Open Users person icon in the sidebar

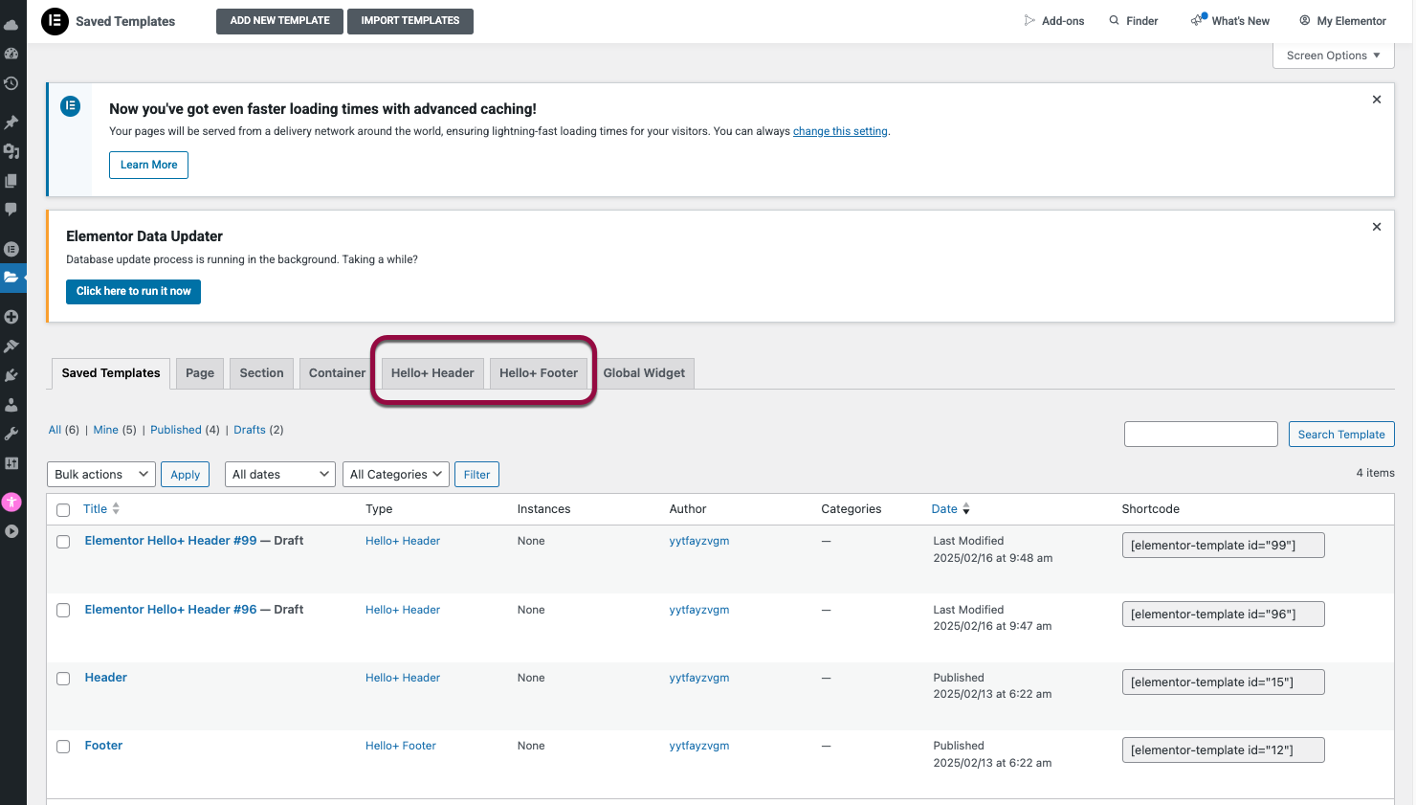(x=11, y=405)
